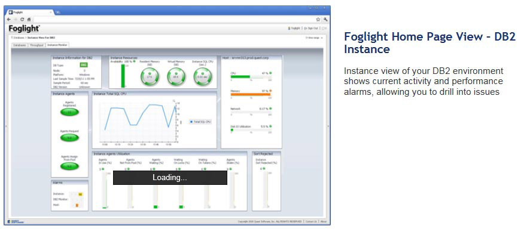Click the Virtual Memory round gauge
521x232 pixels.
click(176, 76)
